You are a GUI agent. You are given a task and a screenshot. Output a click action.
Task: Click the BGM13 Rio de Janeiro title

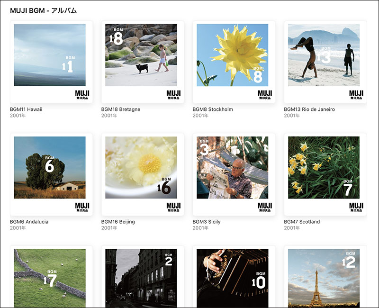(x=309, y=109)
